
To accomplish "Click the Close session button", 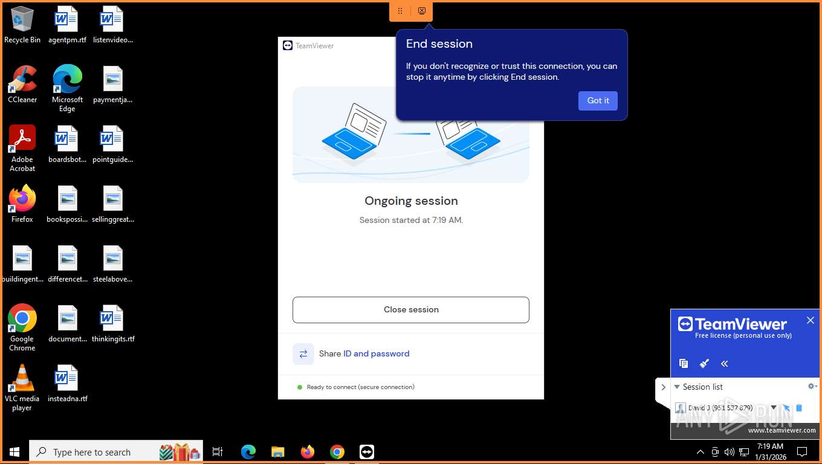I will pos(411,310).
